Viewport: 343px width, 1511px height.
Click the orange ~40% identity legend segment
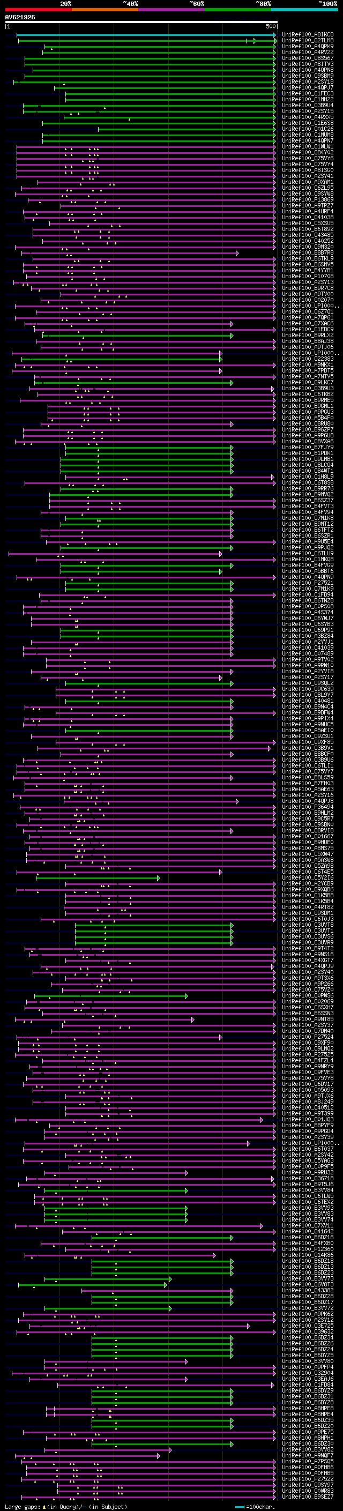point(105,10)
